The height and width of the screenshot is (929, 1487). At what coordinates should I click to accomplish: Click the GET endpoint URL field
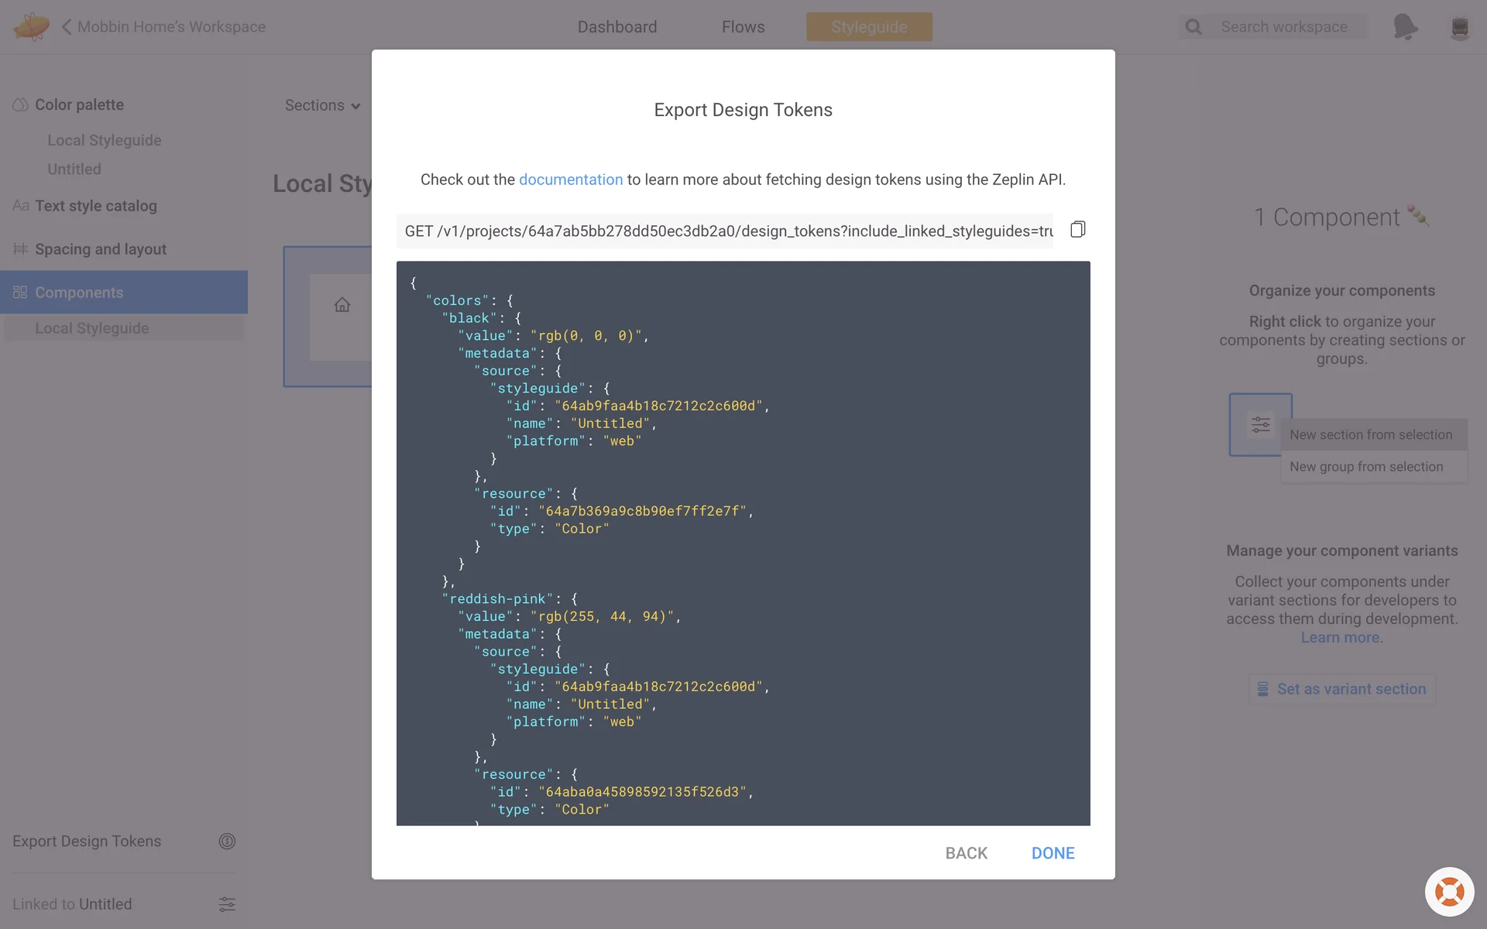(x=725, y=231)
